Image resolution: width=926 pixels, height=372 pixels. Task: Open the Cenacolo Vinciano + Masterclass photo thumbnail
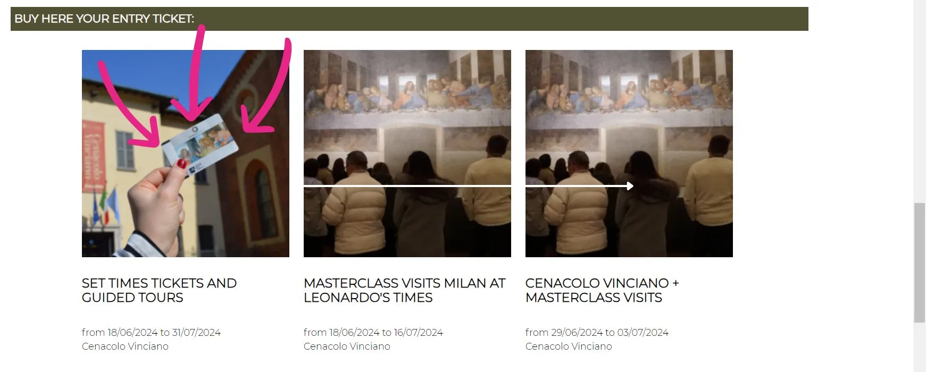629,154
